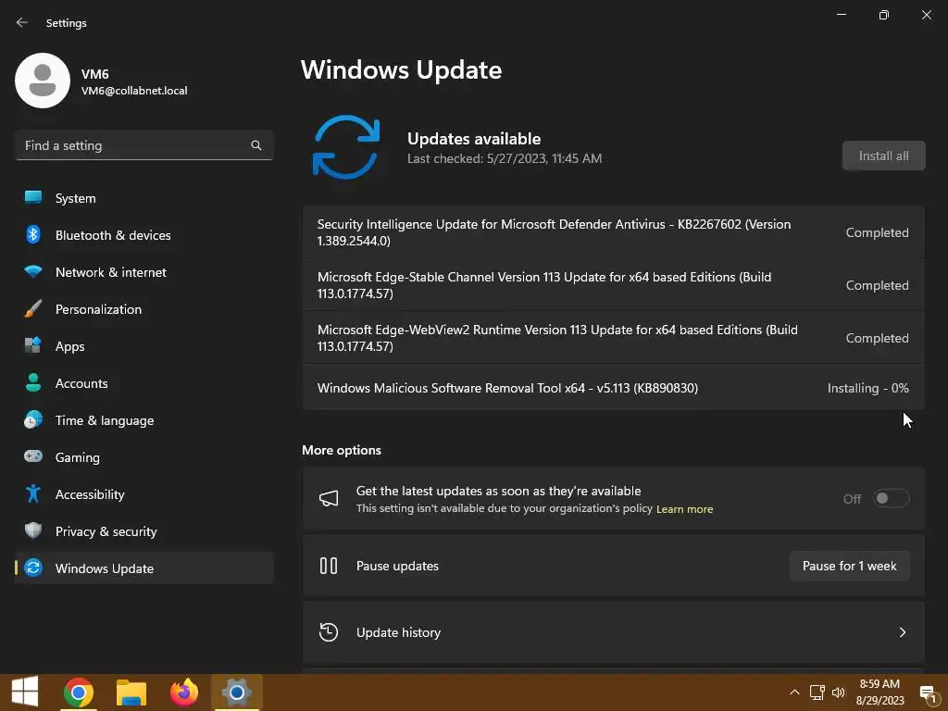Image resolution: width=948 pixels, height=711 pixels.
Task: Expand Update history chevron
Action: (903, 632)
